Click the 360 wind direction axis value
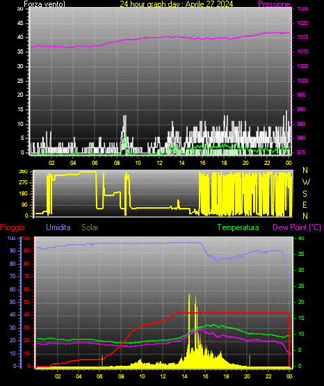324x386 pixels. tap(23, 172)
